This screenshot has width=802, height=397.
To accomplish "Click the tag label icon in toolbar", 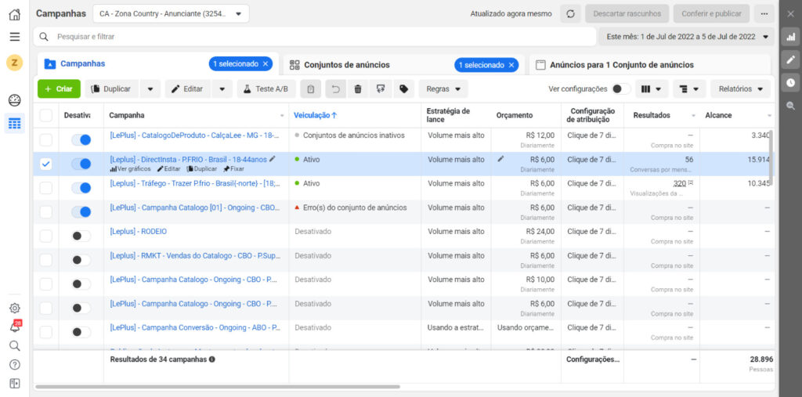I will click(403, 89).
